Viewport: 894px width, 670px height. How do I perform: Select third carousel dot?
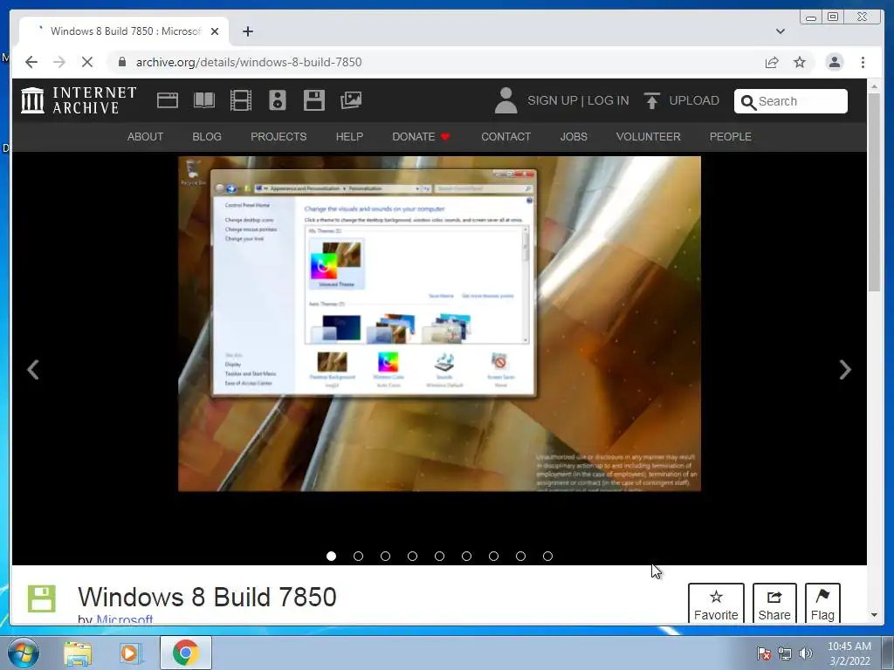[x=385, y=556]
